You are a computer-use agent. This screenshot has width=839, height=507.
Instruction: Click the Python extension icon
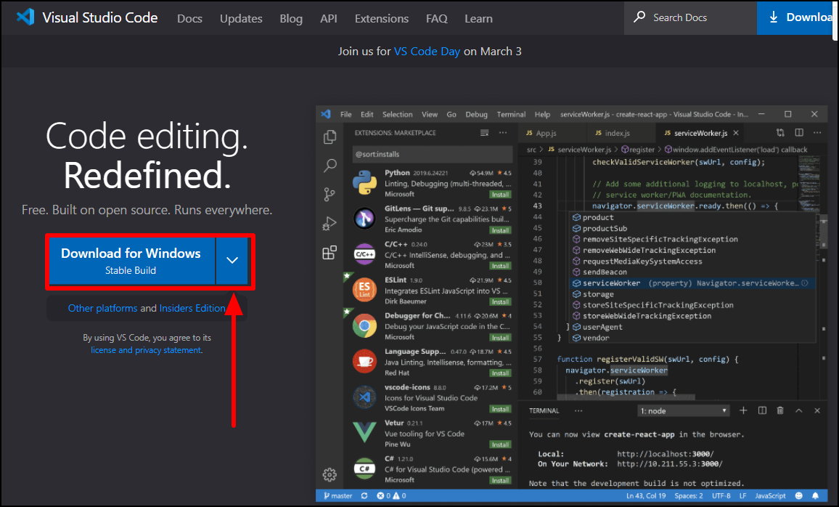pos(364,182)
